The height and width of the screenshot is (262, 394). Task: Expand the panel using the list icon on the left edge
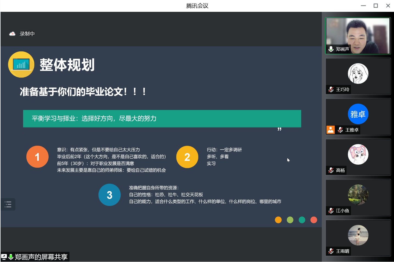click(x=8, y=204)
